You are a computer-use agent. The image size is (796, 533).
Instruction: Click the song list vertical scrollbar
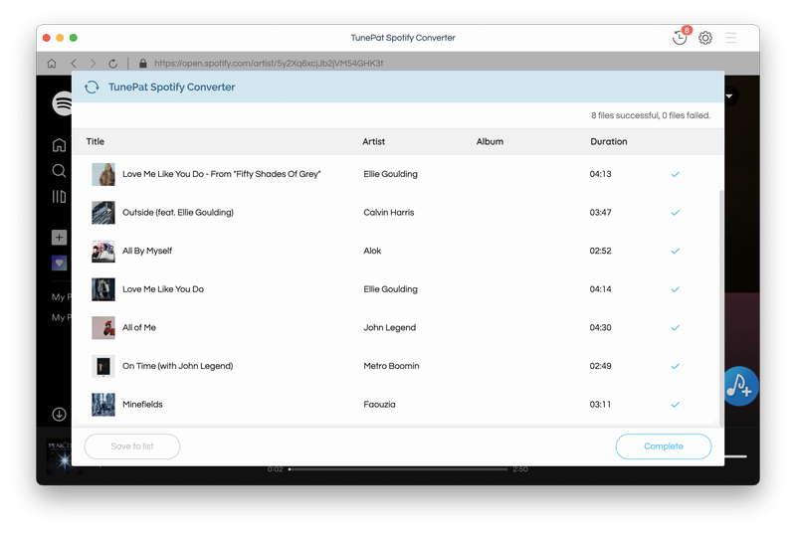pyautogui.click(x=720, y=308)
